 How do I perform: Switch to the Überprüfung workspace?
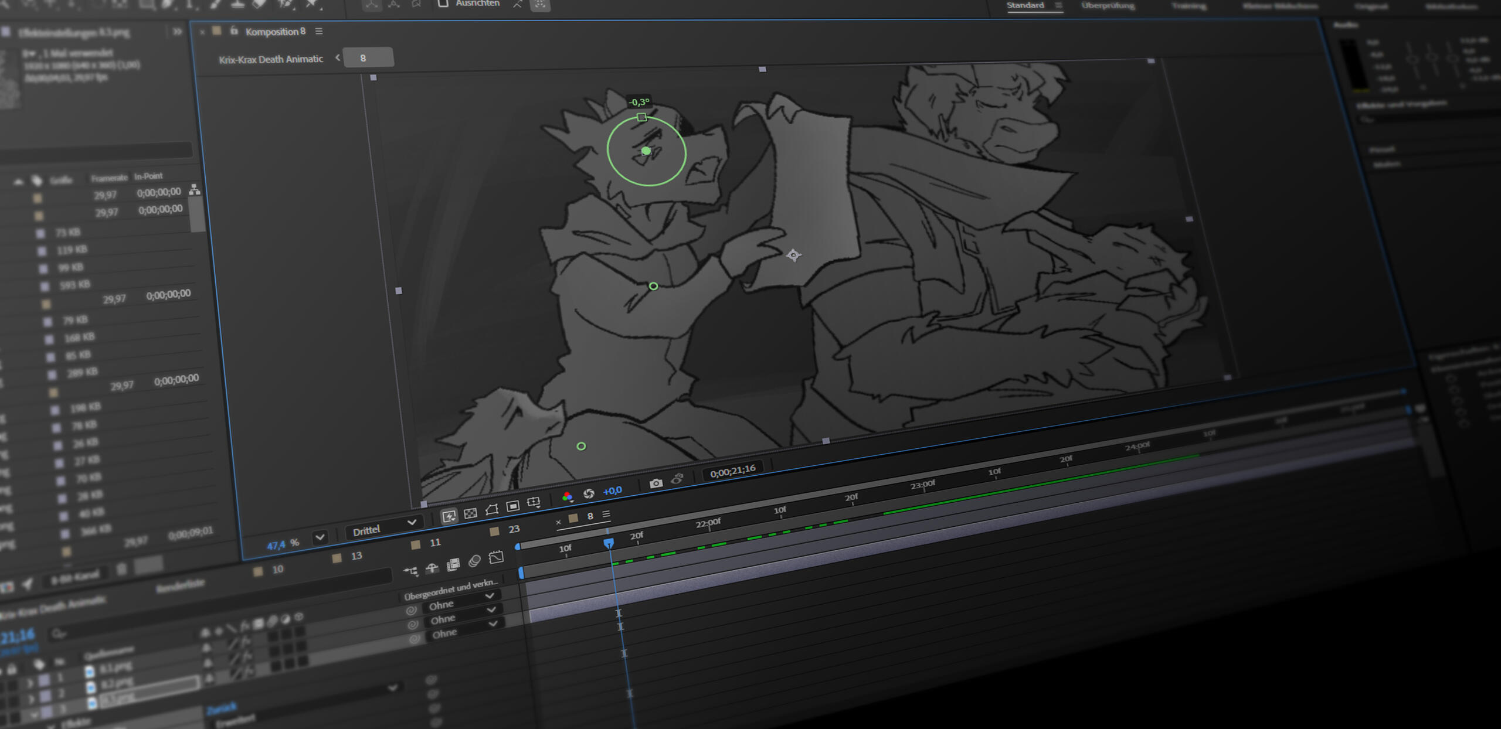(1107, 6)
